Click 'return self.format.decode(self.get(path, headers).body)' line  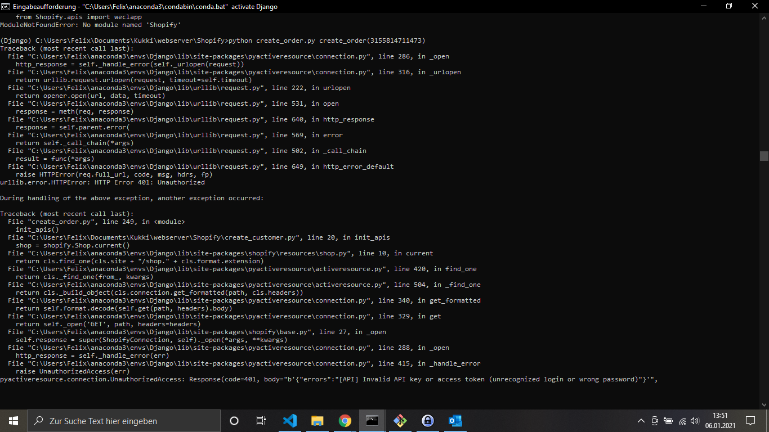click(x=124, y=308)
